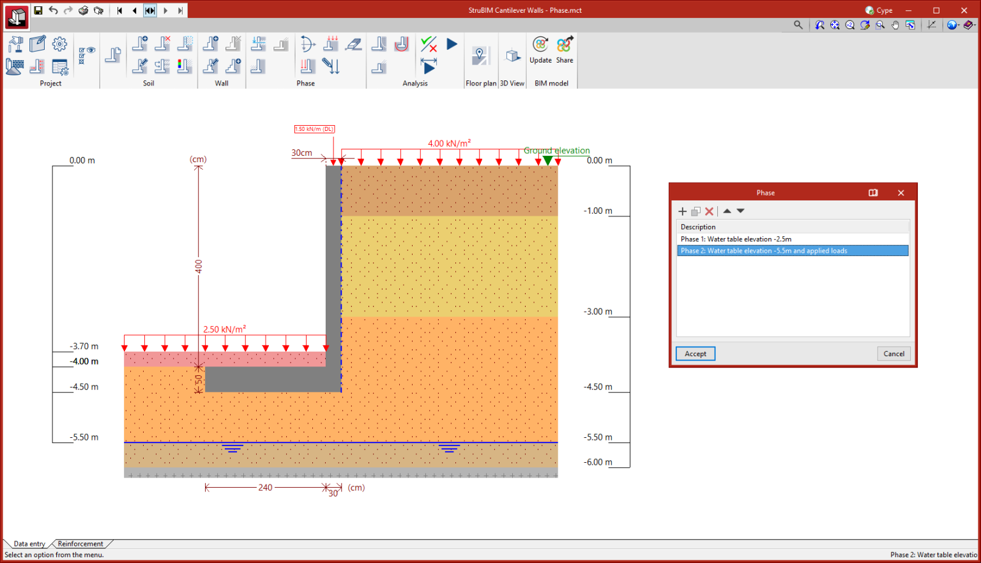Select Phase 1: Water table elevation -2.5m
This screenshot has height=563, width=981.
click(x=735, y=239)
